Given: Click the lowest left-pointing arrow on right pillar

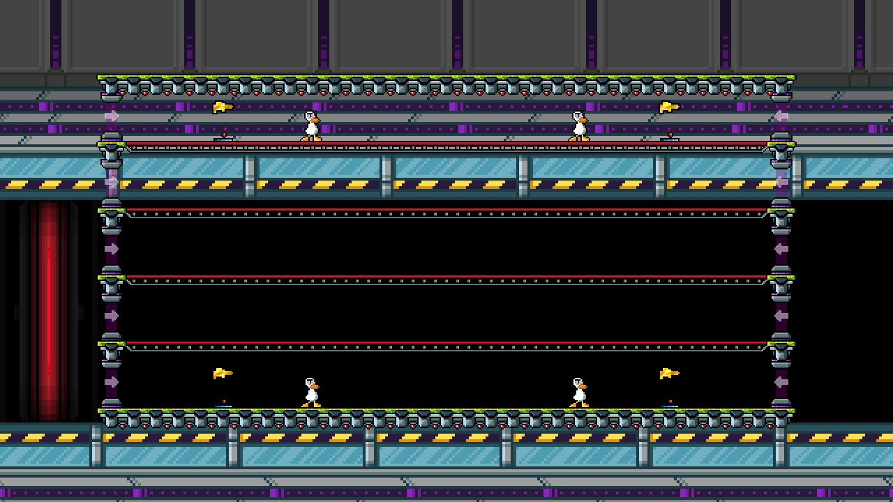Looking at the screenshot, I should [781, 382].
